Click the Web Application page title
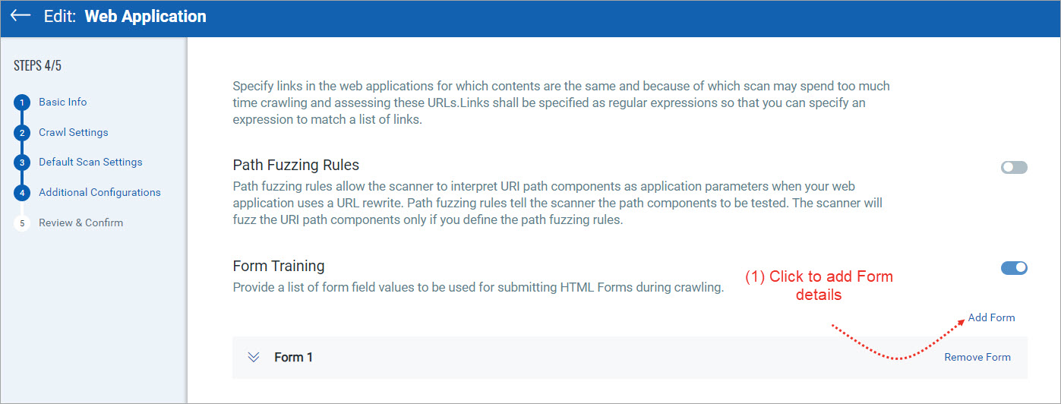 (x=145, y=16)
